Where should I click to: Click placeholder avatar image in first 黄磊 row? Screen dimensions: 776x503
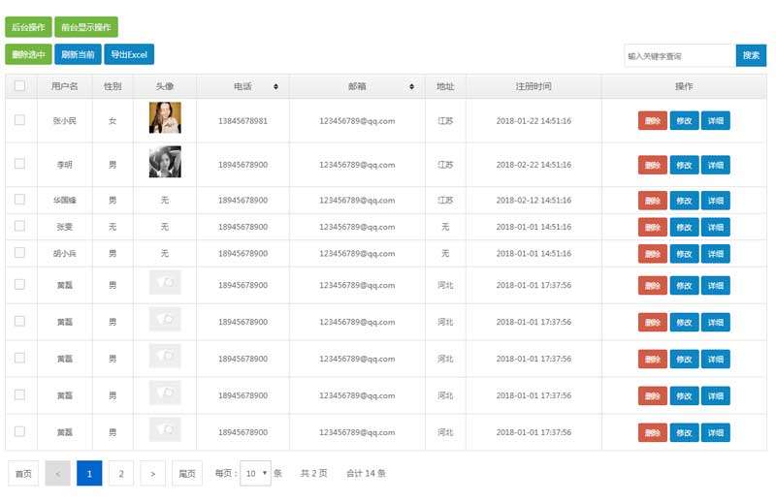tap(165, 283)
